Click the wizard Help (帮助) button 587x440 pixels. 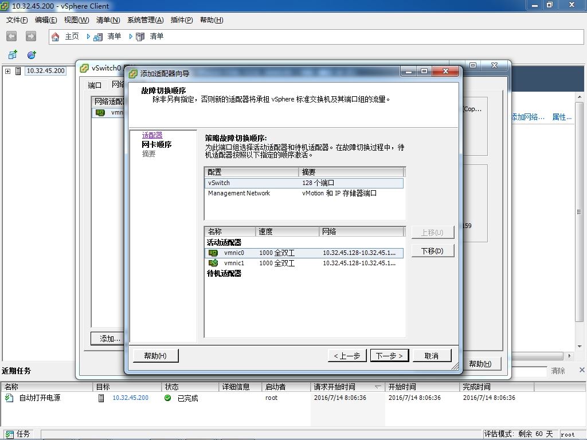[155, 356]
